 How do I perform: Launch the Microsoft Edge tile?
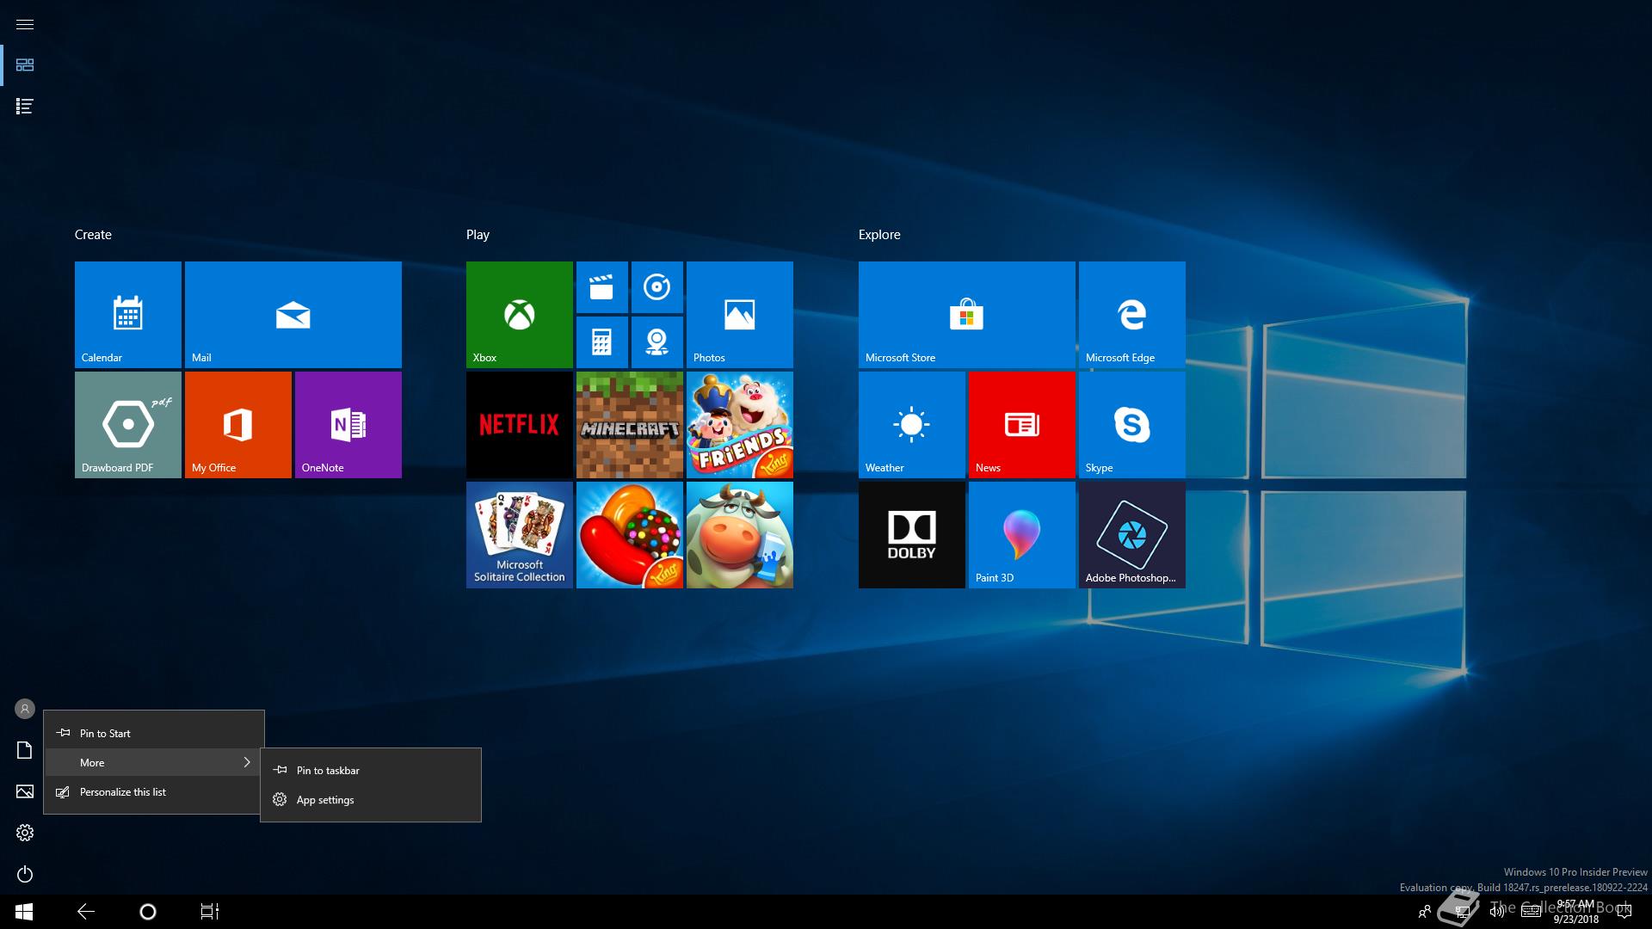(1132, 315)
